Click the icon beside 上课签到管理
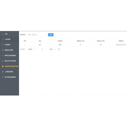 coord(3,72)
